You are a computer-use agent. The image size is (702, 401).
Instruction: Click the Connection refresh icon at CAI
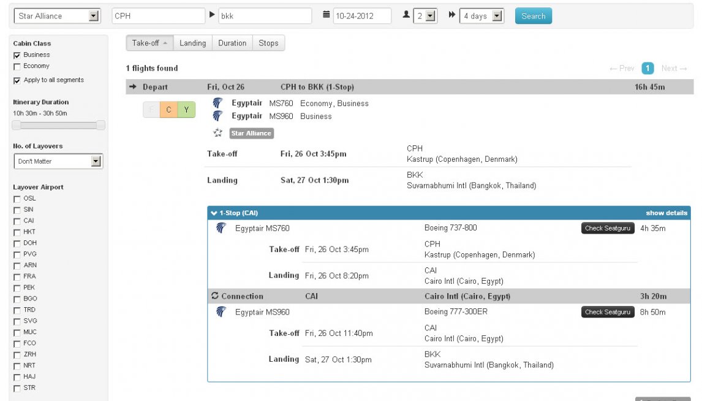[215, 296]
